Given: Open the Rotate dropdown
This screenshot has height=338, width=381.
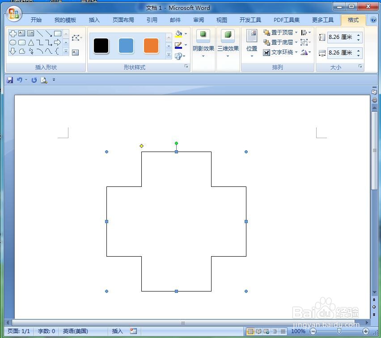Looking at the screenshot, I should pos(306,52).
